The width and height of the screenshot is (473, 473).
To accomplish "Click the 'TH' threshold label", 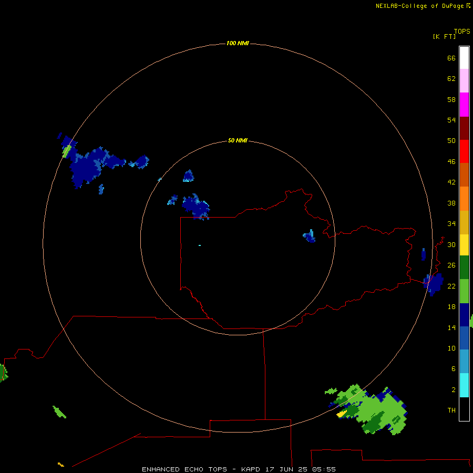I will pyautogui.click(x=451, y=410).
